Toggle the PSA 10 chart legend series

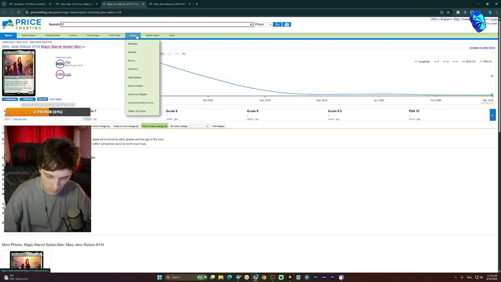pos(486,61)
